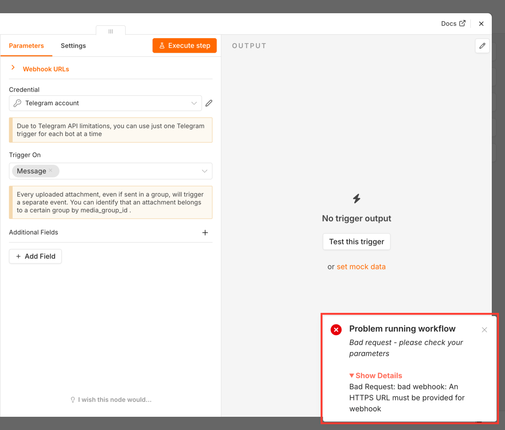Click the red error icon in notification

[336, 330]
